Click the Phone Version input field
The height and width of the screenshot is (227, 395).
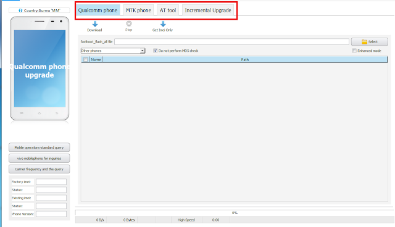point(51,214)
